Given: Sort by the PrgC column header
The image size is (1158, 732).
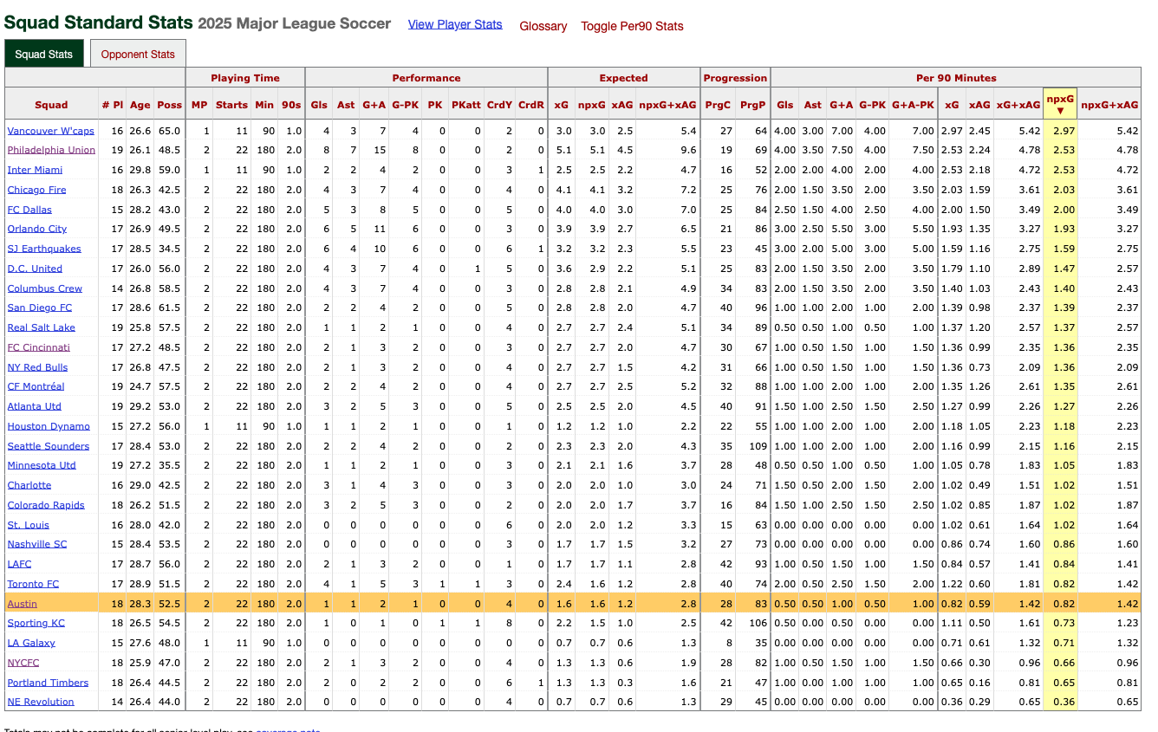Looking at the screenshot, I should (x=719, y=105).
